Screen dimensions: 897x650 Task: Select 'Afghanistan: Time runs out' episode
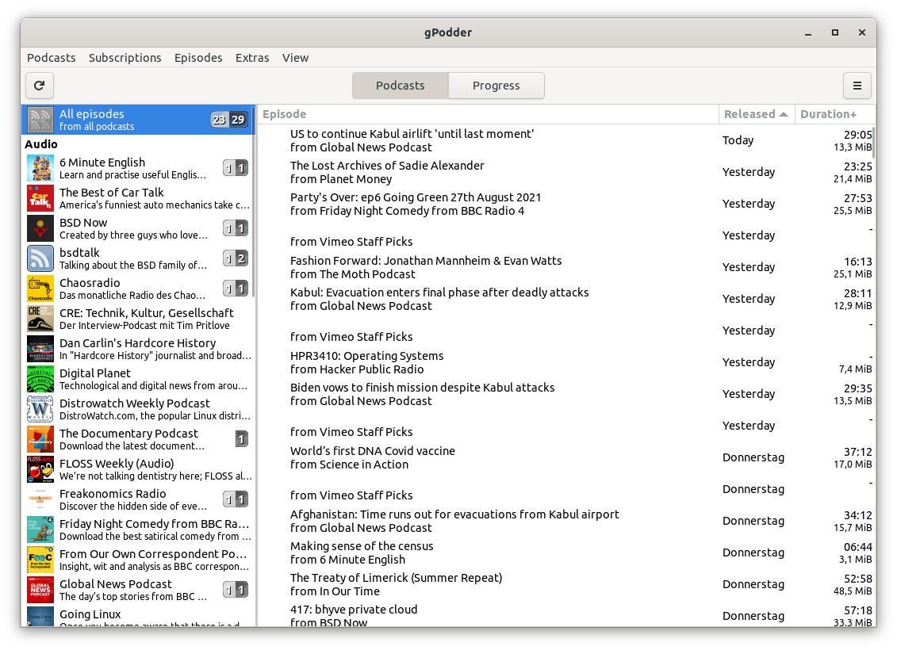[566, 522]
